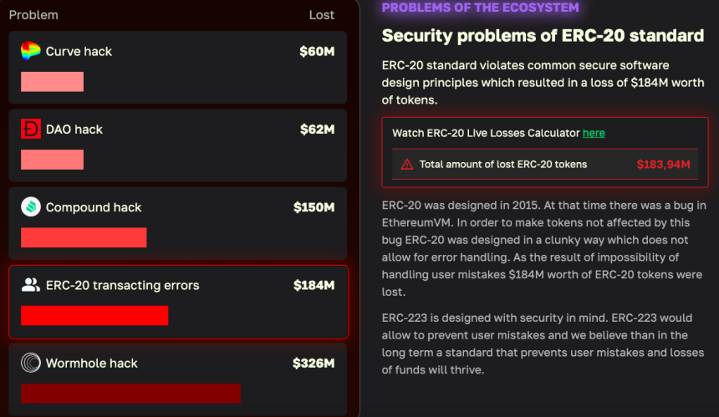Click the DAO hack red icon

(31, 129)
